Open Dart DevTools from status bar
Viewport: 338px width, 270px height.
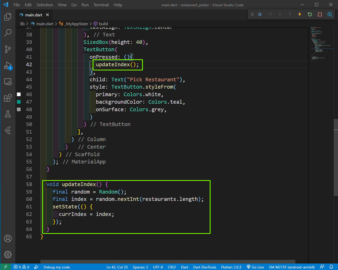tap(205, 267)
